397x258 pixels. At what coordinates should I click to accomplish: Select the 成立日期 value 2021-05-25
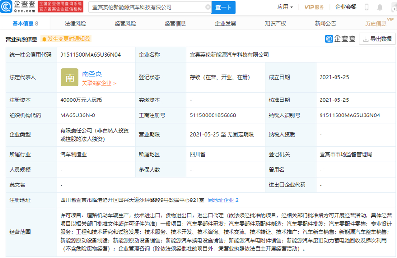coord(334,77)
